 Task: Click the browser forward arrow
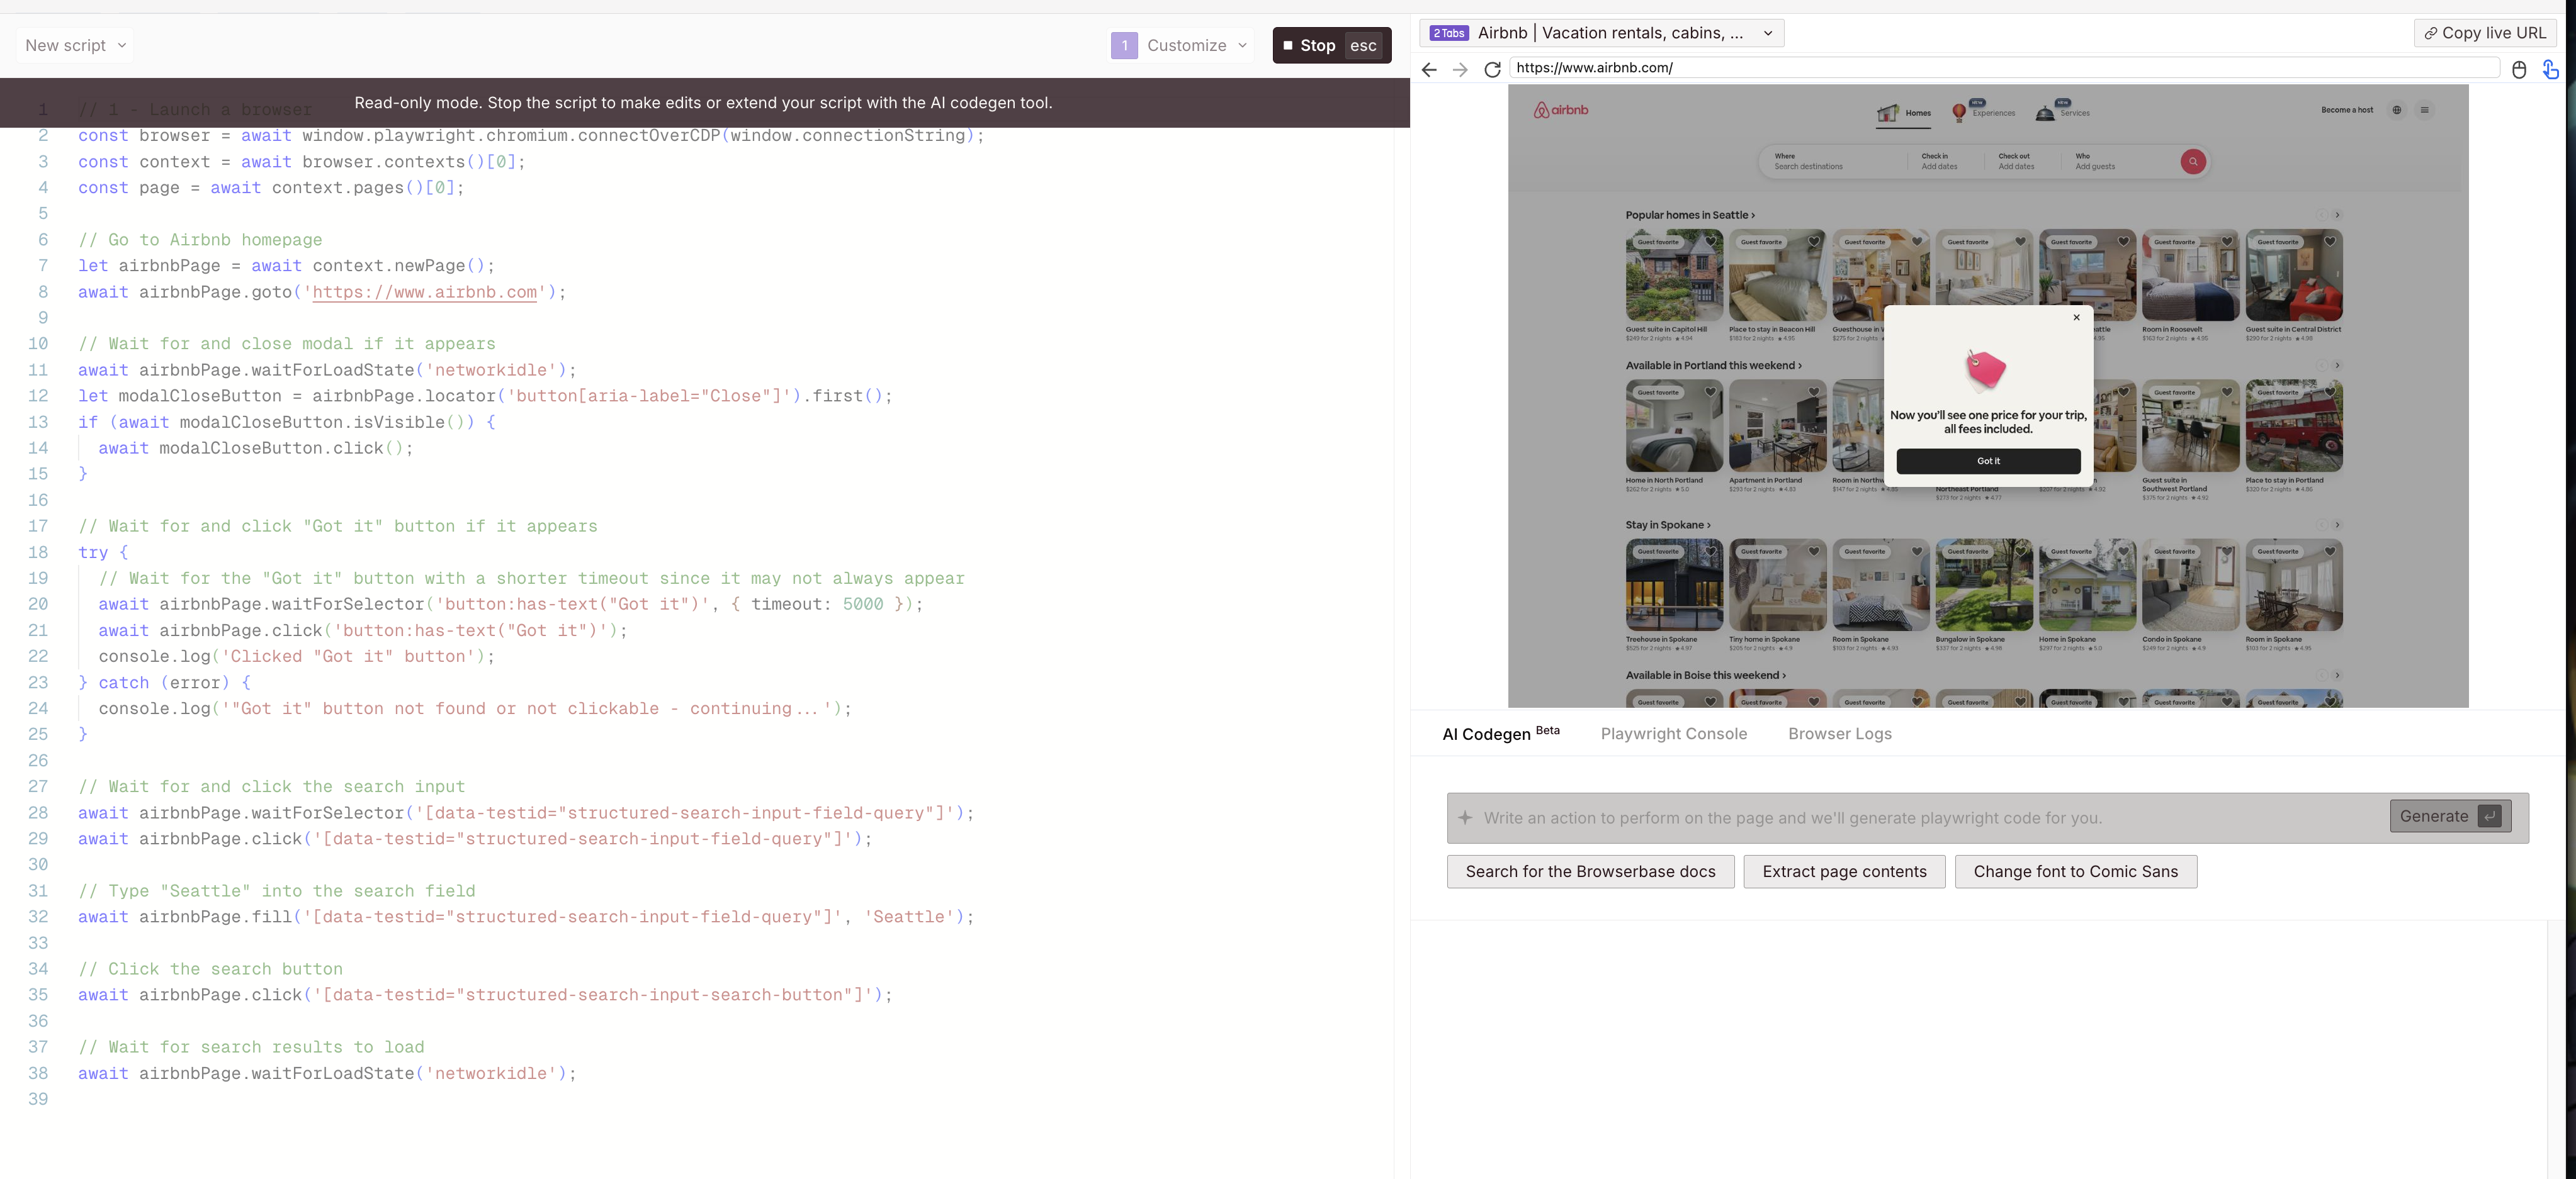coord(1460,69)
